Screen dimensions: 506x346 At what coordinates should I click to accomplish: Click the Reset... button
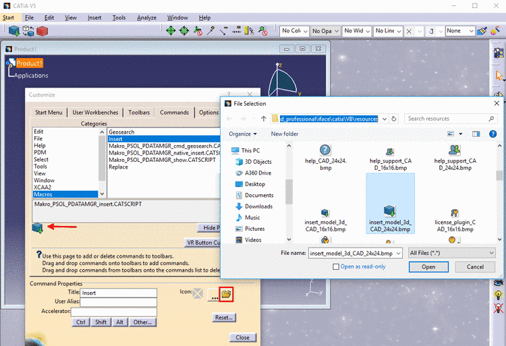223,317
